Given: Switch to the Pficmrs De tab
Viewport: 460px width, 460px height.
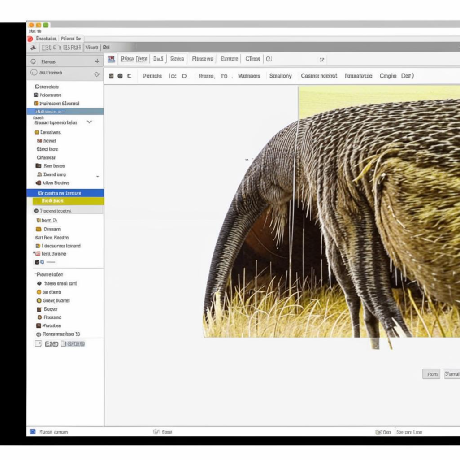Looking at the screenshot, I should coord(71,39).
